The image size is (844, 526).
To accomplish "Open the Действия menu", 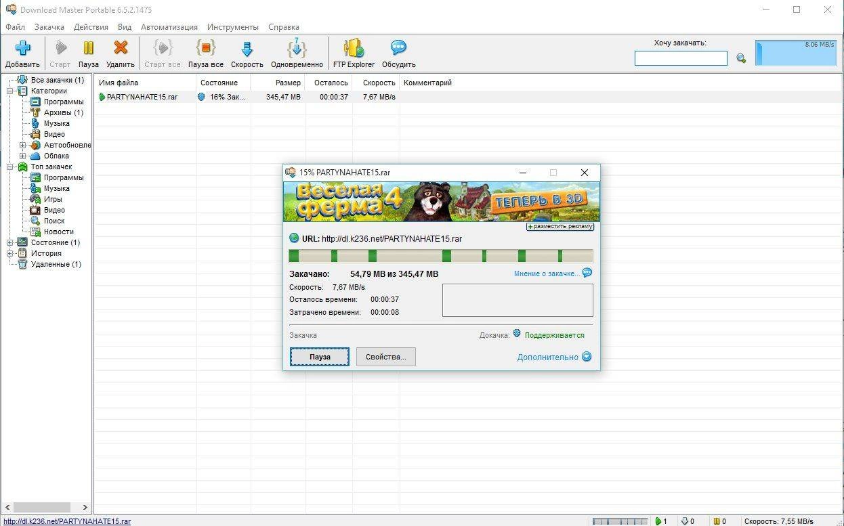I will (91, 27).
